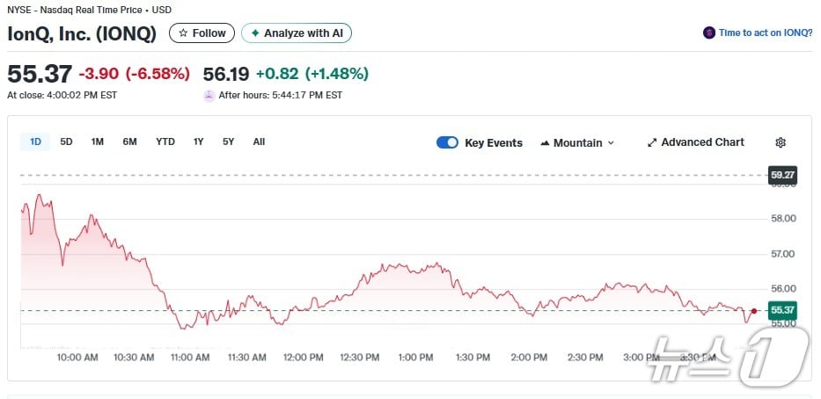Toggle the Key Events switch

(x=447, y=142)
